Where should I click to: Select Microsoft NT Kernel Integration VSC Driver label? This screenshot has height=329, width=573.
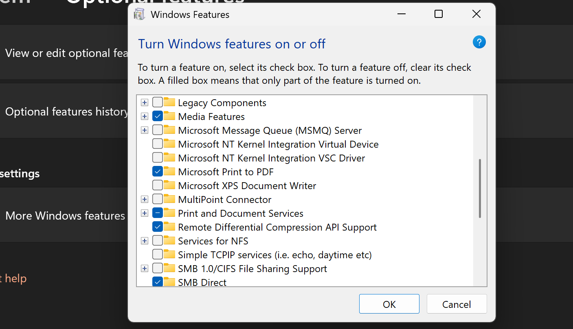(271, 158)
